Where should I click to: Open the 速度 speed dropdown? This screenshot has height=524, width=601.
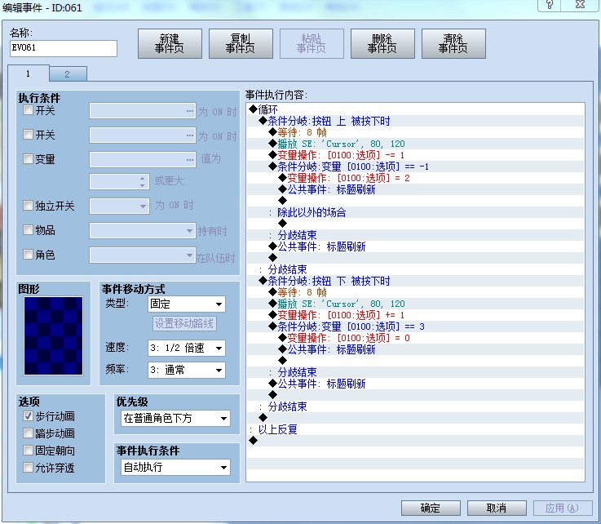187,349
